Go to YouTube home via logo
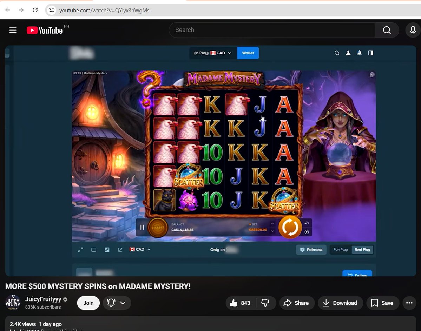The image size is (421, 331). click(x=45, y=30)
